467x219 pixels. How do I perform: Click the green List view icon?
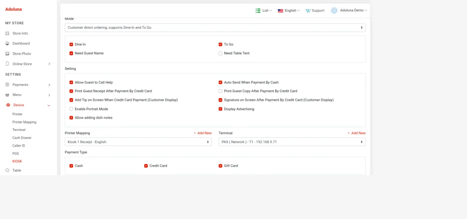(x=258, y=10)
